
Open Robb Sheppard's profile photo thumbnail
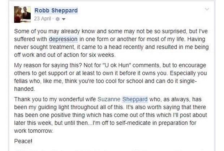coord(22,14)
